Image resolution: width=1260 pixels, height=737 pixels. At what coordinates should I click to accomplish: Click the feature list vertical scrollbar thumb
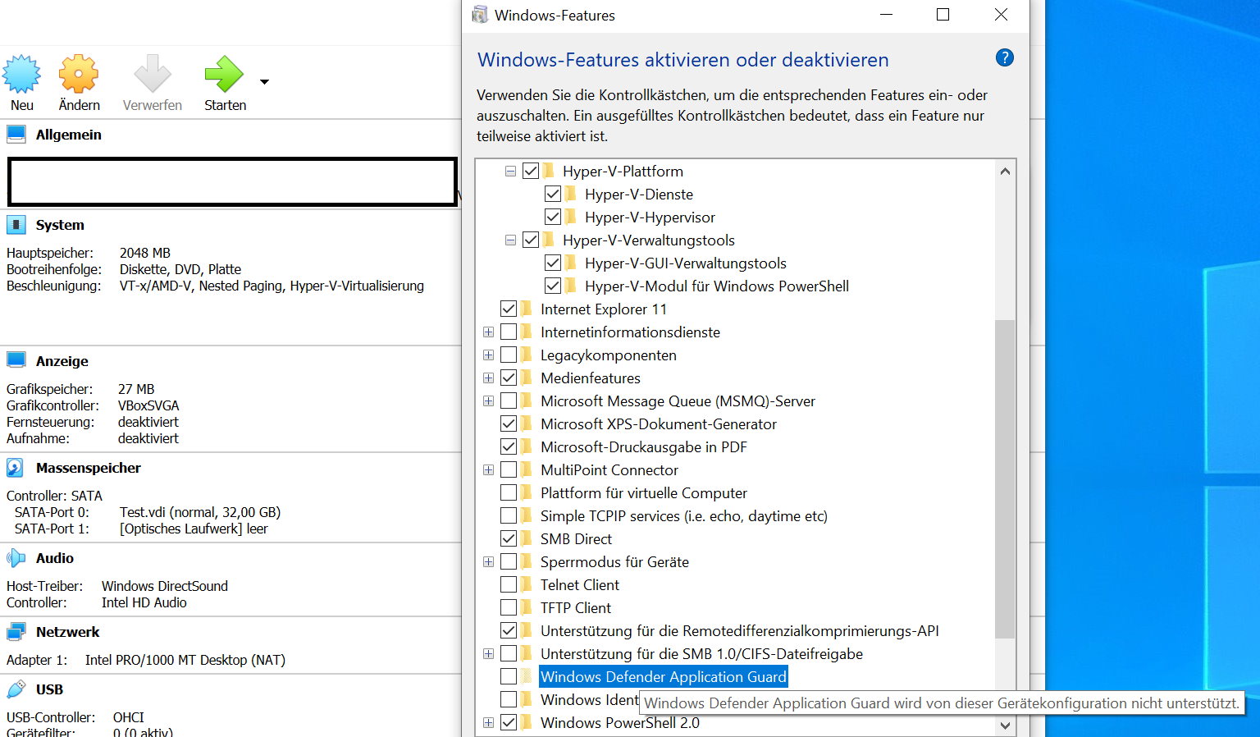pyautogui.click(x=1005, y=478)
